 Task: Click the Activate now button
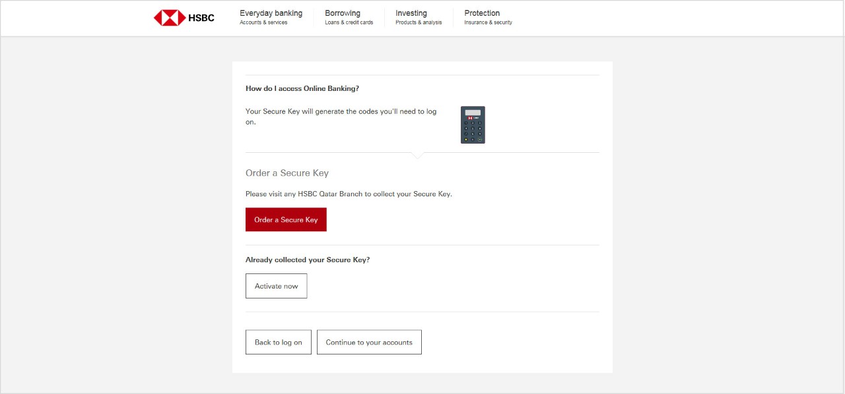(x=276, y=286)
